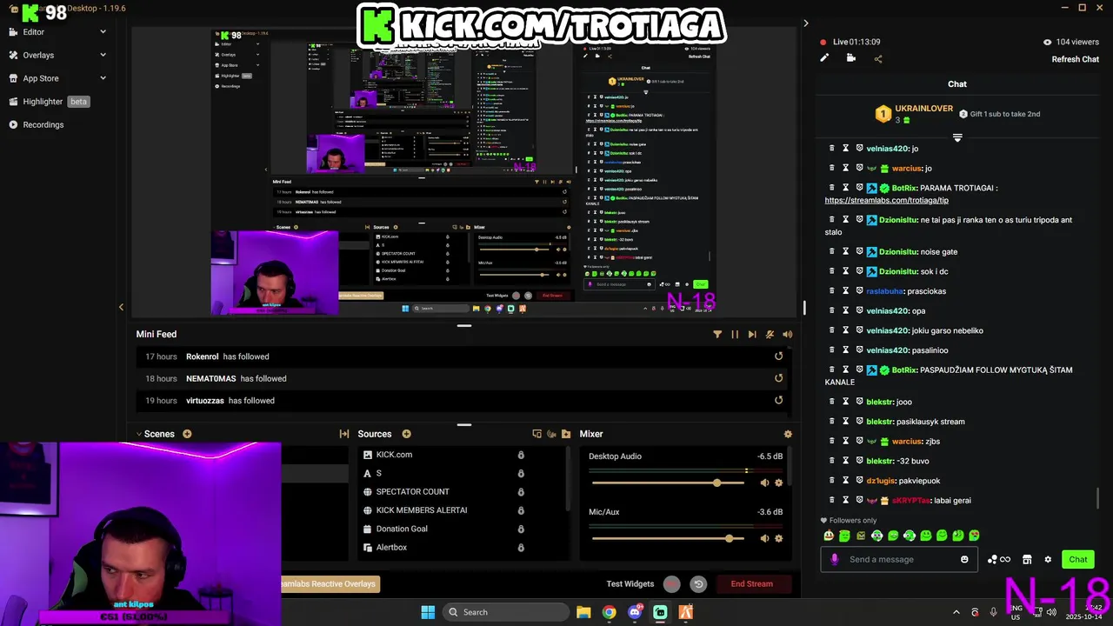1113x626 pixels.
Task: Click the Mini Feed volume speaker icon
Action: (x=787, y=334)
